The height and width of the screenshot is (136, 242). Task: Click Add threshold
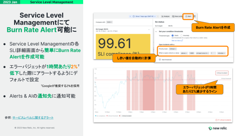coord(165,60)
